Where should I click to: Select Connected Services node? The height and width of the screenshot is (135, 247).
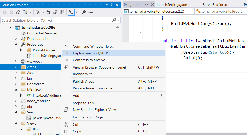tap(42, 33)
